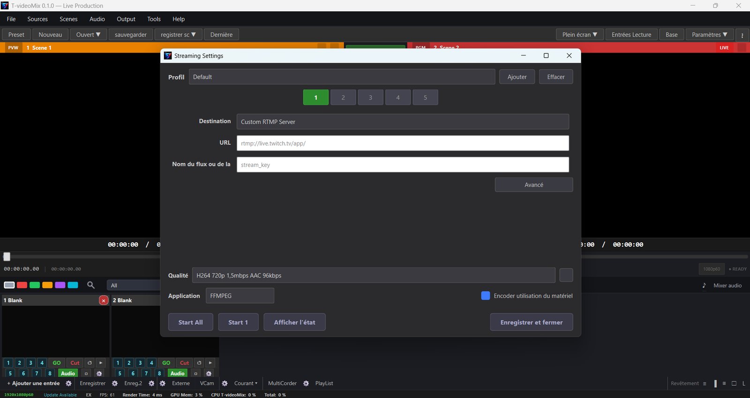Click the play arrow on 2 Blank input
Viewport: 750px width, 398px height.
tap(210, 363)
